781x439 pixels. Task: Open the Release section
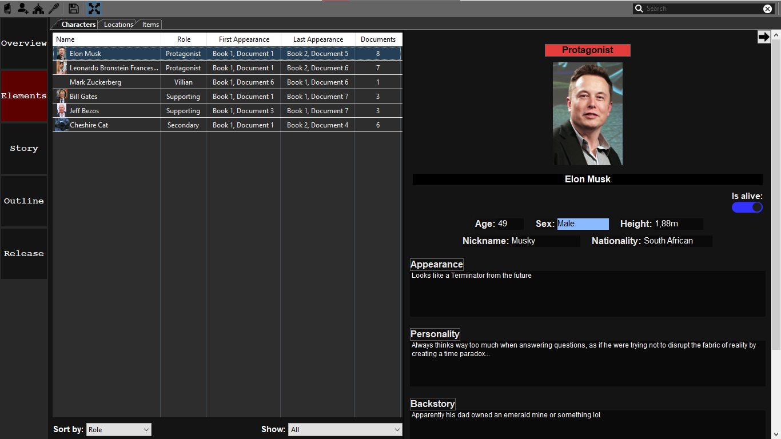(24, 254)
